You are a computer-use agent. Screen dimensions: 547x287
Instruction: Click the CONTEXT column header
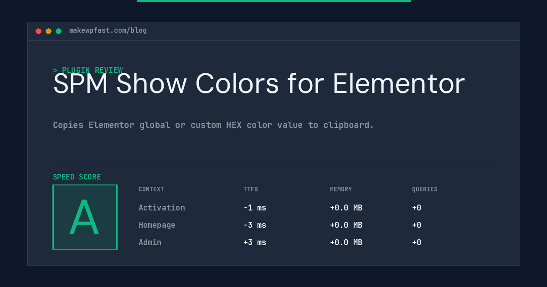[151, 189]
